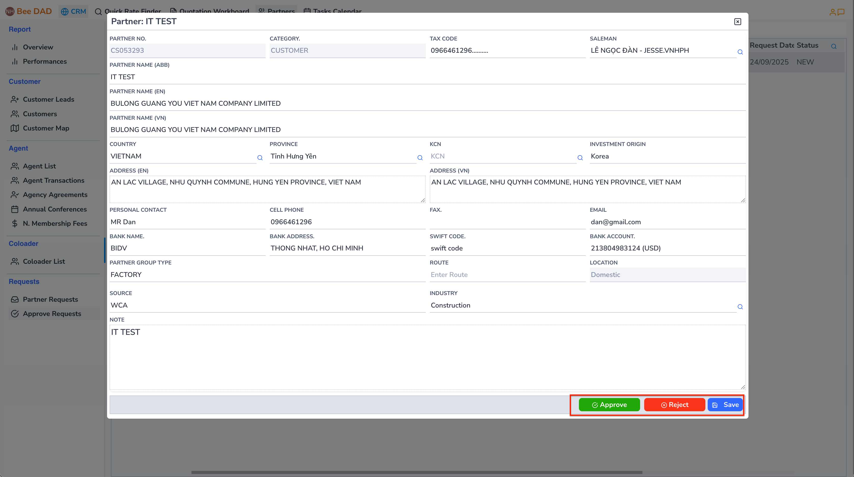Viewport: 854px width, 477px height.
Task: Click the Customer Map sidebar icon
Action: 15,128
